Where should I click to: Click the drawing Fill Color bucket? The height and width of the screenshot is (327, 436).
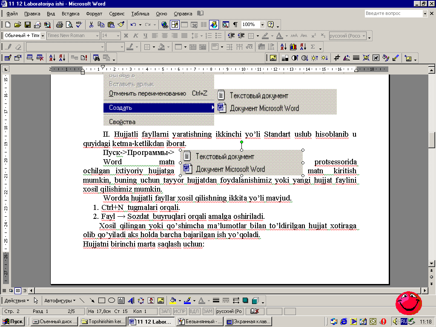[173, 300]
